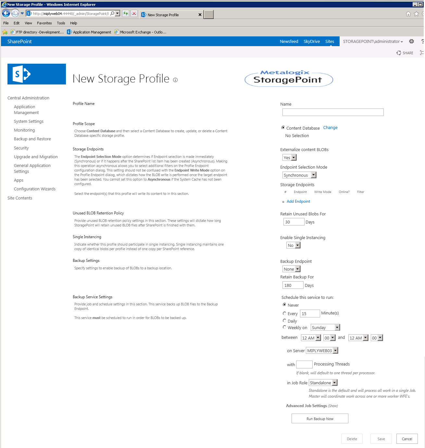Click the browser Home icon

(x=408, y=14)
